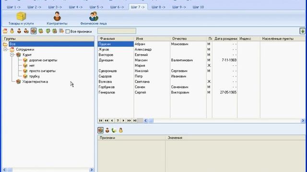Sort by the Имя column header
This screenshot has width=307, height=172.
pos(152,39)
